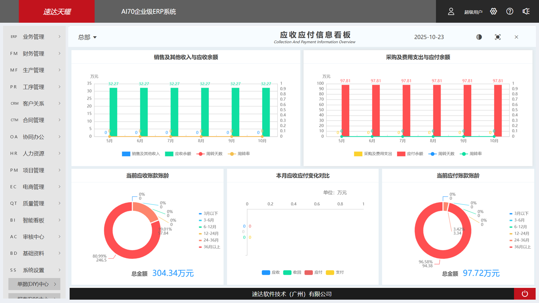The height and width of the screenshot is (303, 539).
Task: Click the help question-mark icon
Action: pyautogui.click(x=510, y=11)
